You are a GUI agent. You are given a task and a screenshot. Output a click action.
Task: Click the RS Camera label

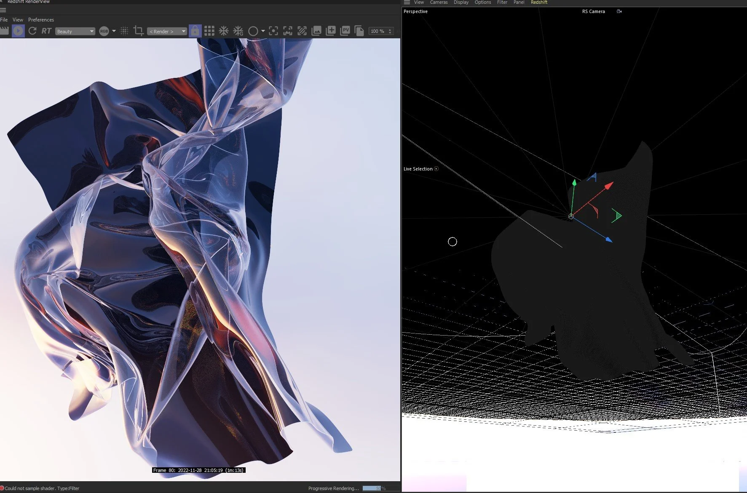click(x=593, y=11)
